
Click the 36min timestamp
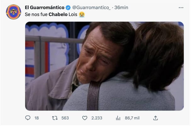[121, 8]
